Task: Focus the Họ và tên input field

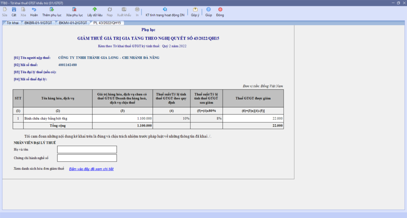Action: [87, 150]
